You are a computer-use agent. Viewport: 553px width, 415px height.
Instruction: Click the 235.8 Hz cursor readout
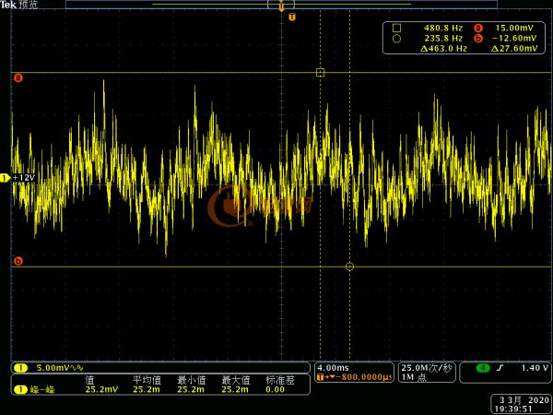coord(443,38)
